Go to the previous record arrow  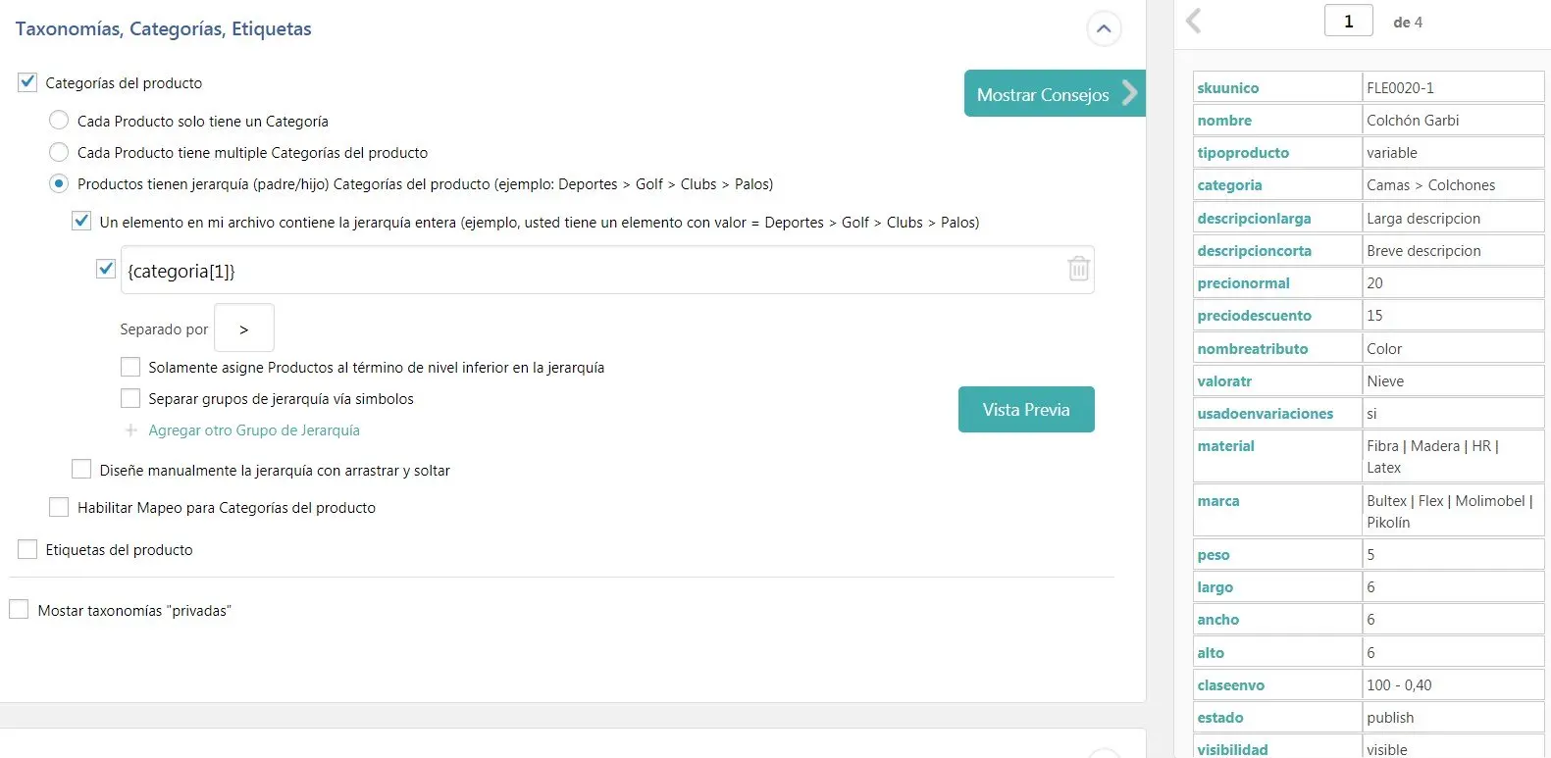1194,21
